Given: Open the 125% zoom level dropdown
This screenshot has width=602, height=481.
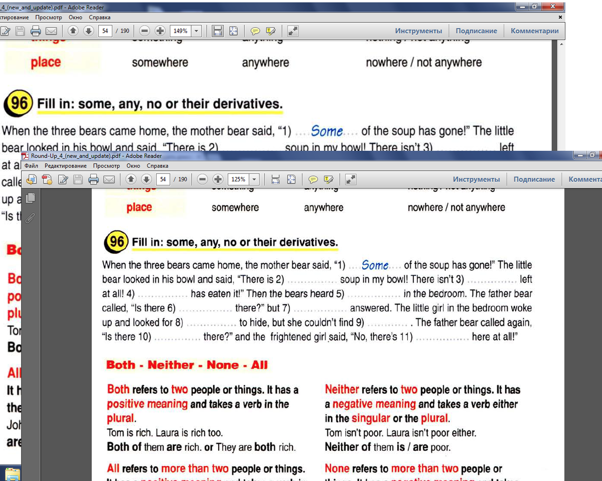Looking at the screenshot, I should tap(254, 179).
